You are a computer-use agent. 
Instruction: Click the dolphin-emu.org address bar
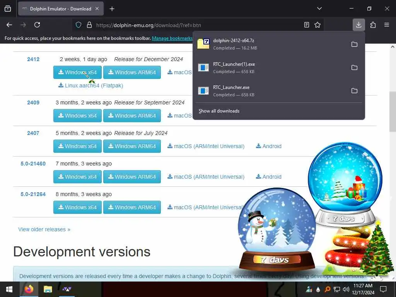click(x=197, y=25)
